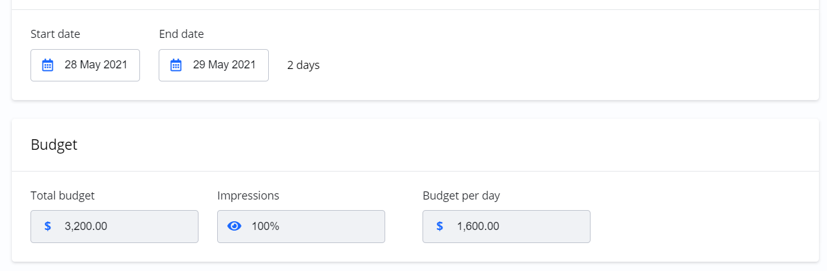827x271 pixels.
Task: Click the Budget section heading
Action: click(54, 145)
